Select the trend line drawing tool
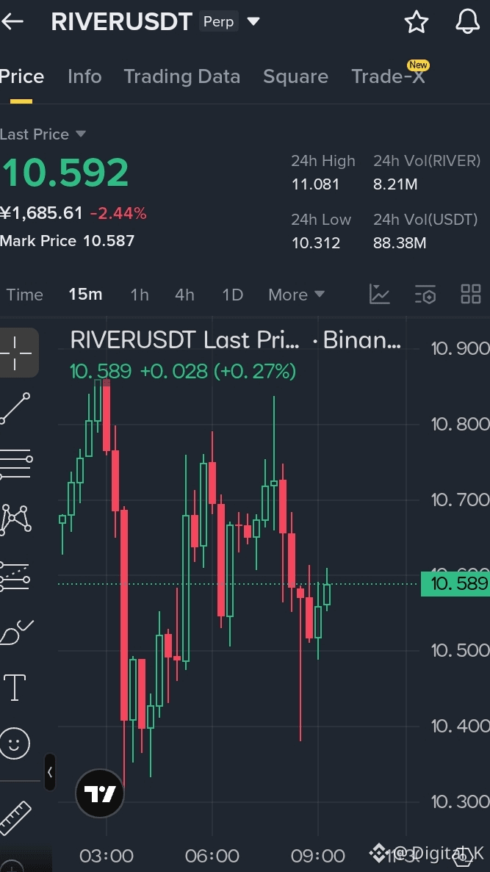Viewport: 490px width, 872px height. click(15, 408)
